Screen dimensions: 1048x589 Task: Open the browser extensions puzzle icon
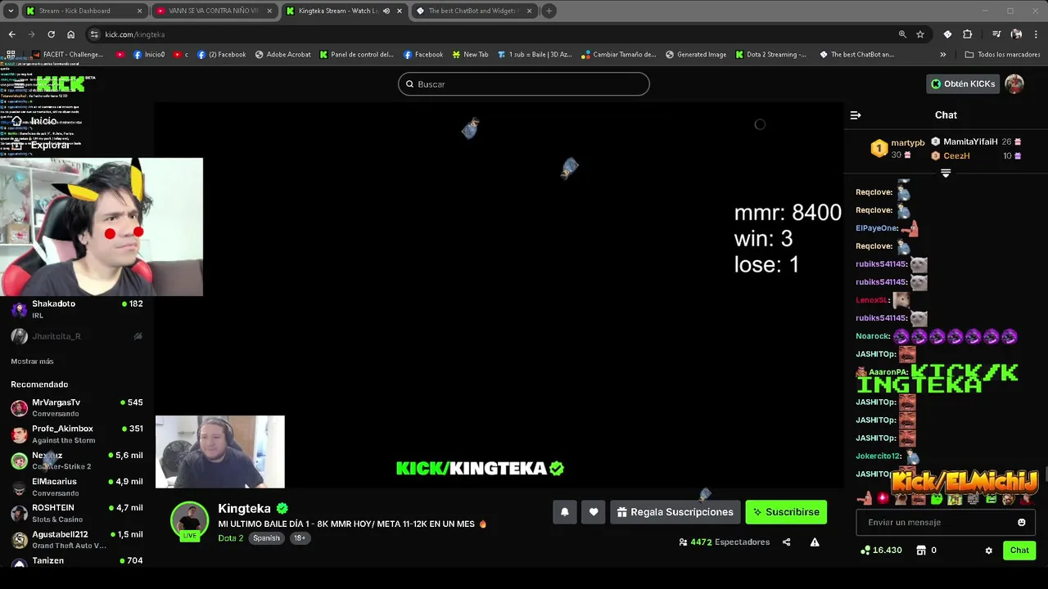[968, 34]
